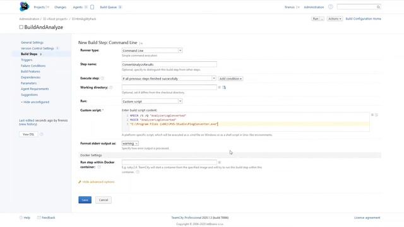Insert parameter reference in Working directory
Viewport: 404px width, 227px height.
tap(220, 88)
